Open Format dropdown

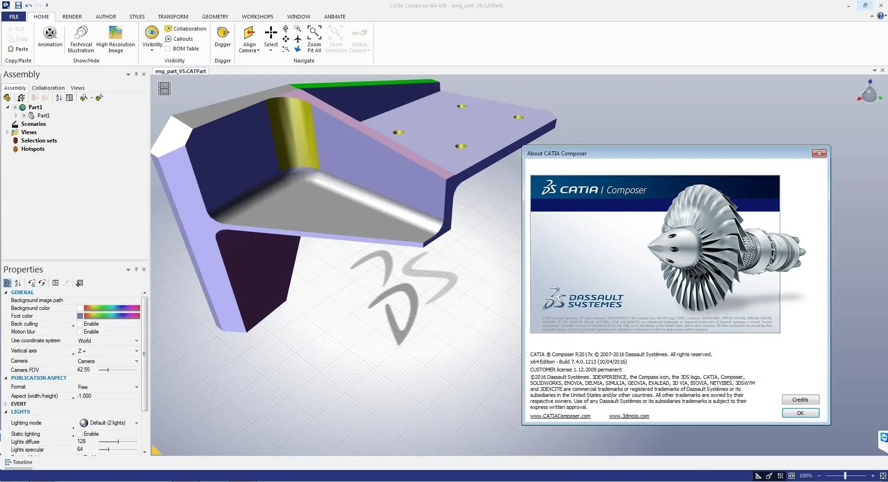click(x=136, y=387)
